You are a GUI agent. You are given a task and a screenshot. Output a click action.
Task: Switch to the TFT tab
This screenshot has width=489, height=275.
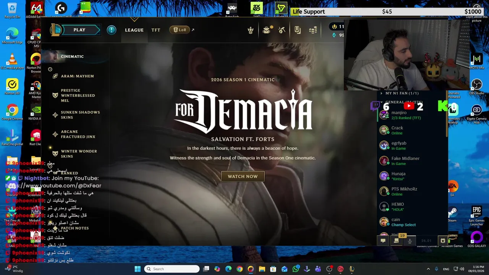point(156,30)
